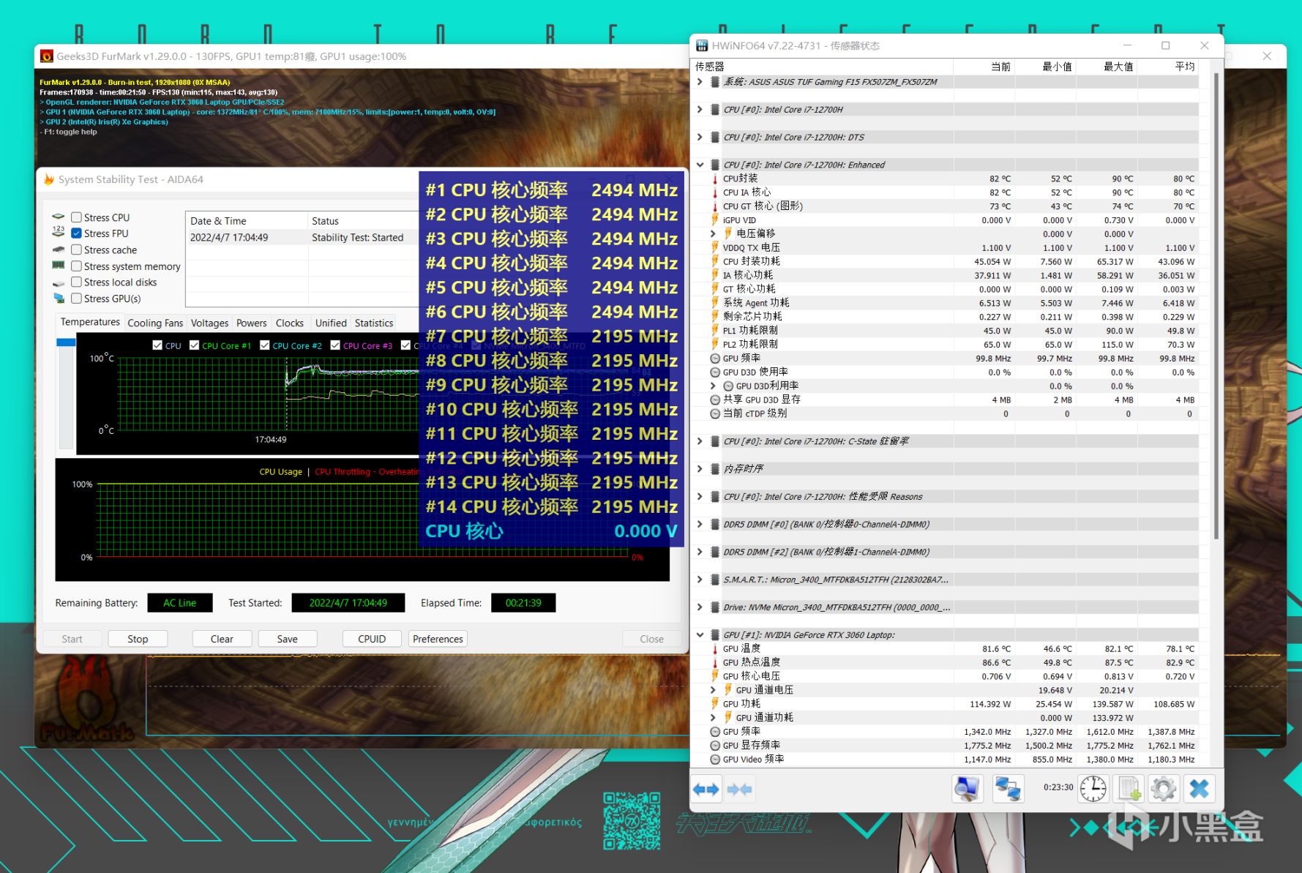Click the Date & Time column header

click(247, 221)
